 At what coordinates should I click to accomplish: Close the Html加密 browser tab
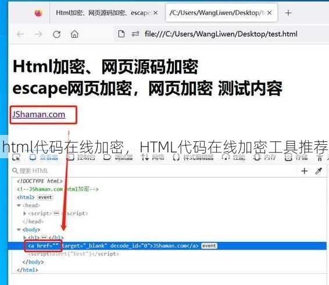click(155, 13)
